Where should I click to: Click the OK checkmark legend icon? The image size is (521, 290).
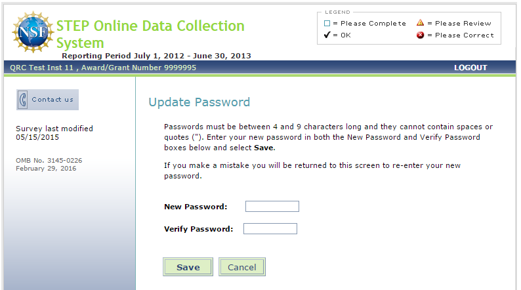tap(327, 35)
